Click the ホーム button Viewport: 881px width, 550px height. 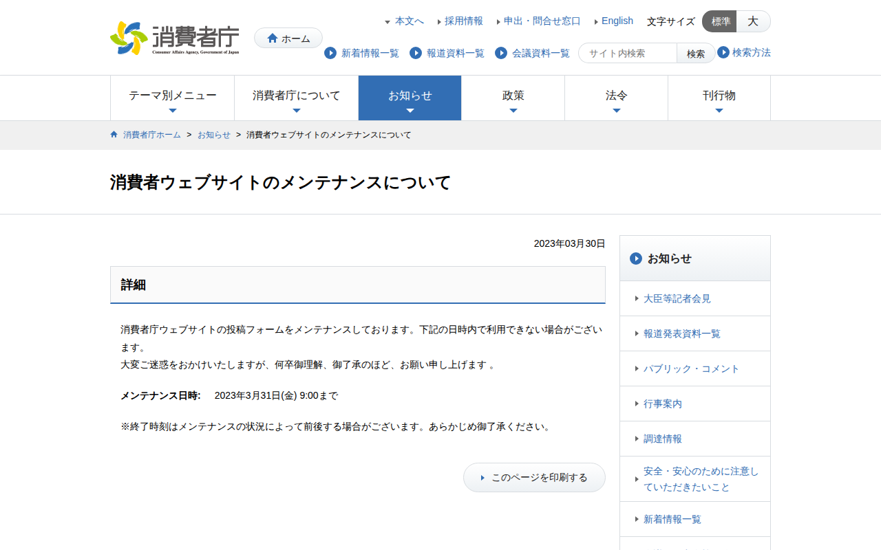click(x=288, y=38)
